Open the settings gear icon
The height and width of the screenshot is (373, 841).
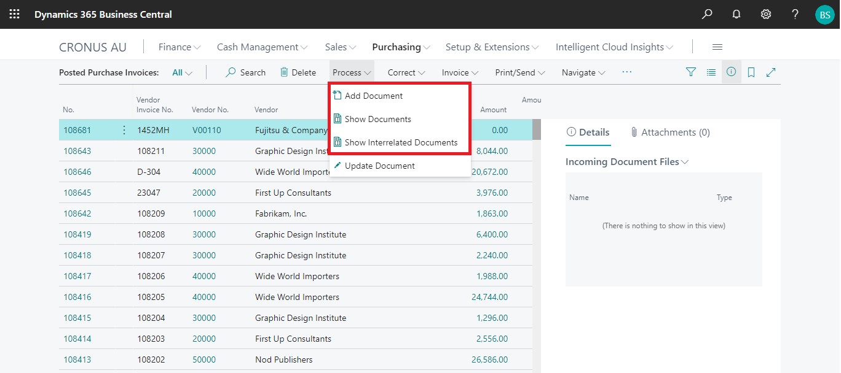click(x=766, y=14)
